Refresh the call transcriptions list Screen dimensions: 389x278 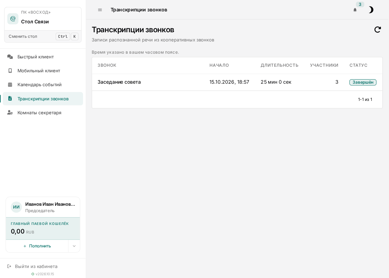378,29
